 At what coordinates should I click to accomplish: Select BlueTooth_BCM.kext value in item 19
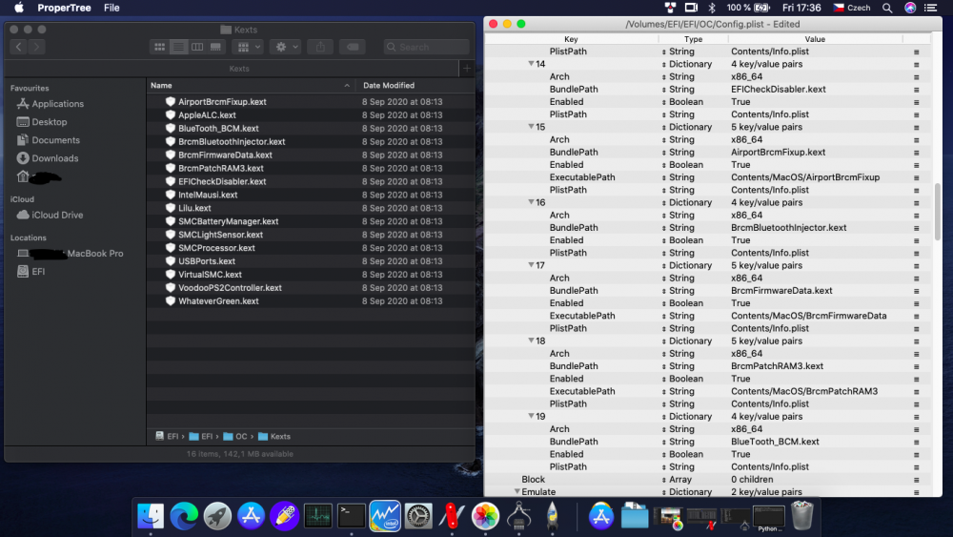click(x=775, y=442)
